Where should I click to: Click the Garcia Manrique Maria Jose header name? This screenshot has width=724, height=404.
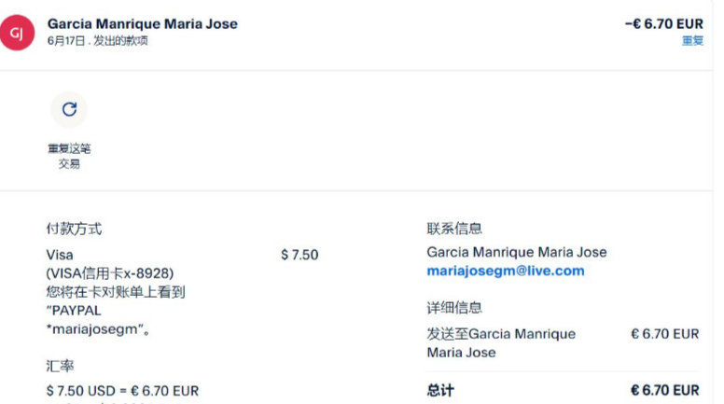142,23
